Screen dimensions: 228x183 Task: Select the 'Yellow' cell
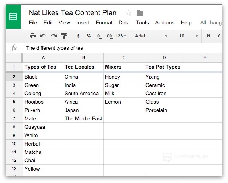click(43, 169)
